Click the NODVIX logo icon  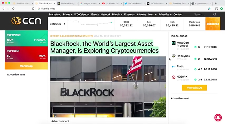pos(173,77)
